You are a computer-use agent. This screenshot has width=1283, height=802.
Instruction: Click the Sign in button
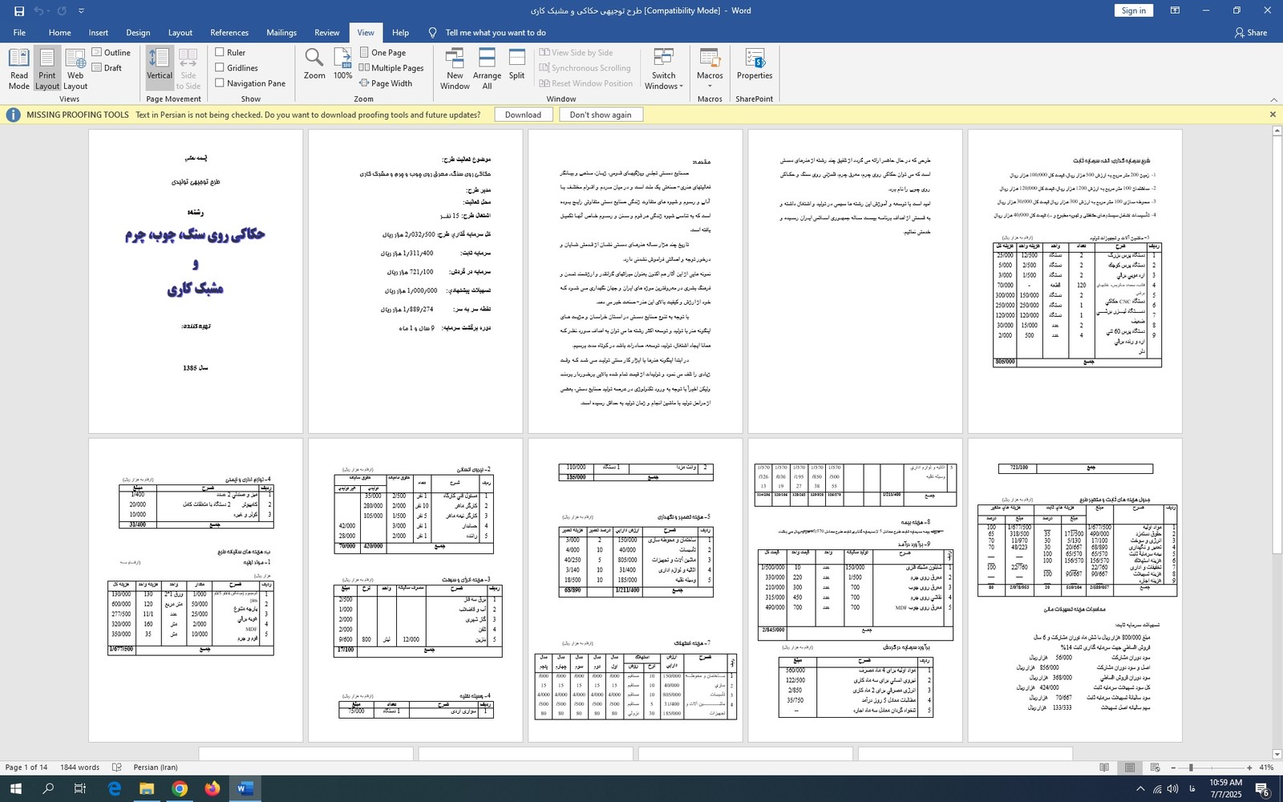tap(1133, 10)
